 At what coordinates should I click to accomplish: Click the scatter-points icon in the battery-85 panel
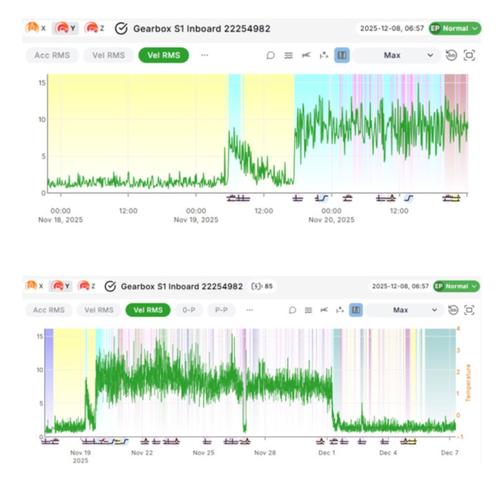point(340,310)
